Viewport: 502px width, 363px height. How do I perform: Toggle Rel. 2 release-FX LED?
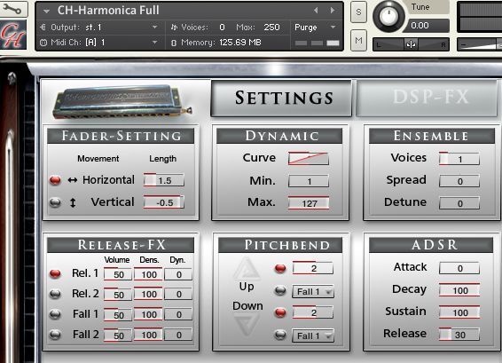pos(55,294)
